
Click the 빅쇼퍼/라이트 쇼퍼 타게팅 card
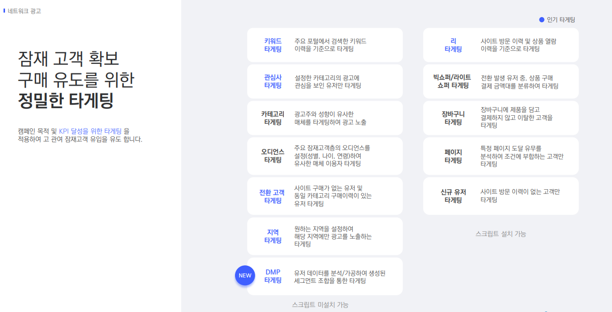[x=501, y=82]
